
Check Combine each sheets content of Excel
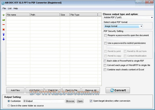(105, 70)
